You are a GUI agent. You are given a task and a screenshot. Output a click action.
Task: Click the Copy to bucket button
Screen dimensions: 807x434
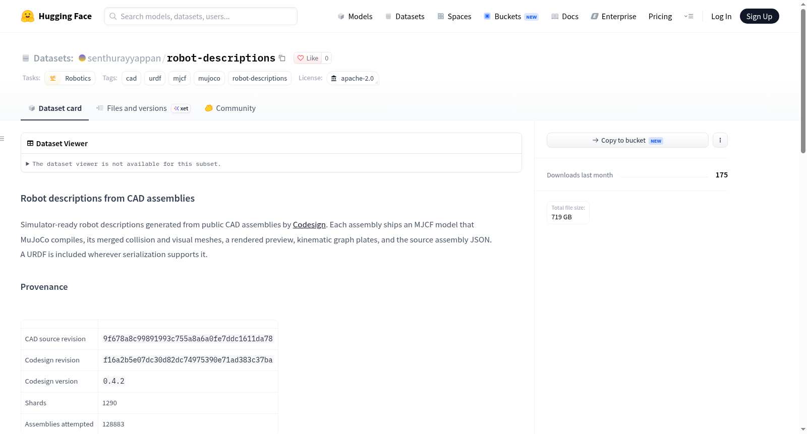pyautogui.click(x=627, y=140)
